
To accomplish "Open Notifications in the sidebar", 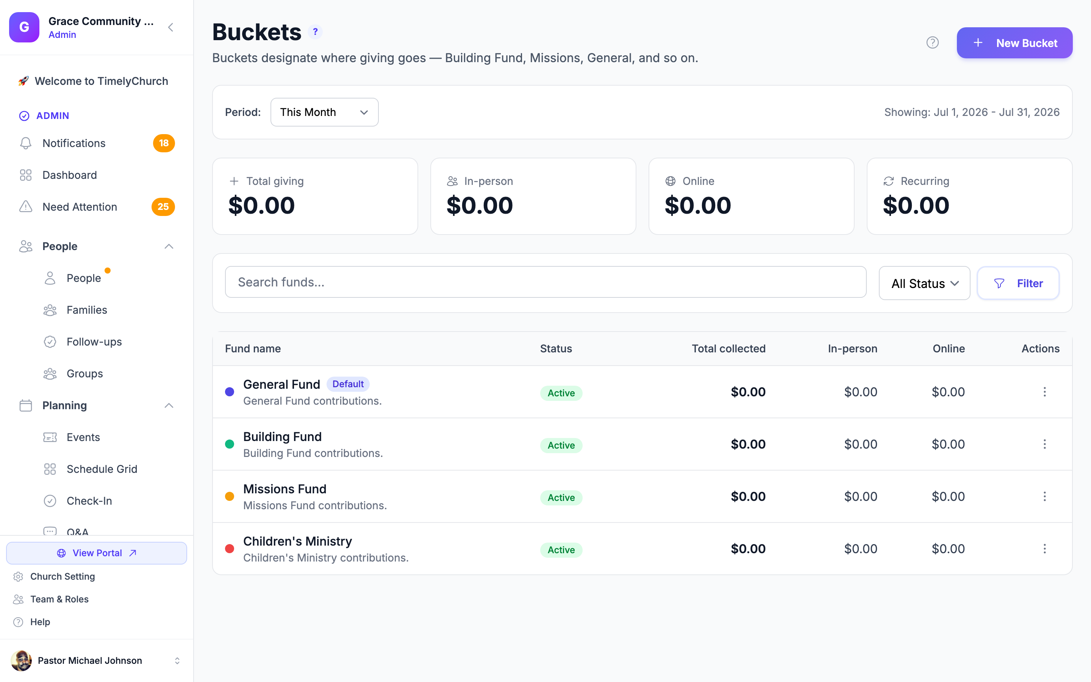I will [x=97, y=143].
